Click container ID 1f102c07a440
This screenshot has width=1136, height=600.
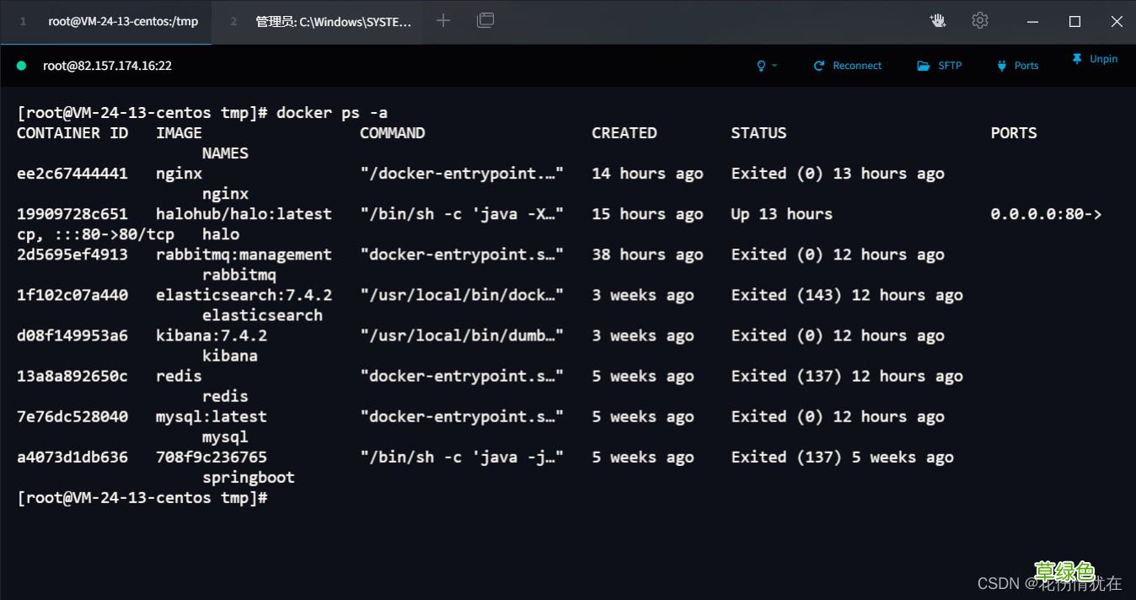[x=72, y=295]
